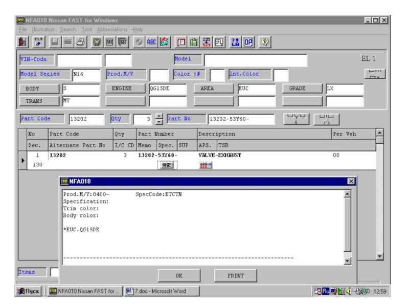Click the Part No field containing 13202-53Y60-
This screenshot has width=409, height=307.
[x=241, y=119]
